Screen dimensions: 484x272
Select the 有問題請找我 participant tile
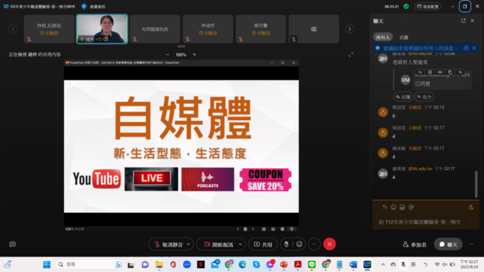[x=155, y=29]
